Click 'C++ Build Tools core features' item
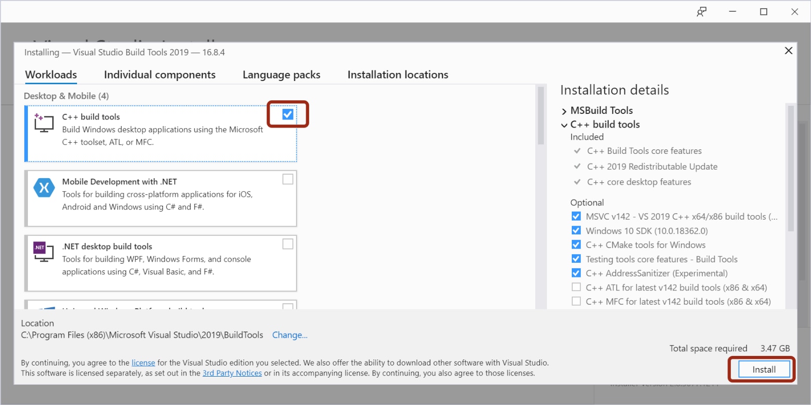811x405 pixels. (644, 151)
